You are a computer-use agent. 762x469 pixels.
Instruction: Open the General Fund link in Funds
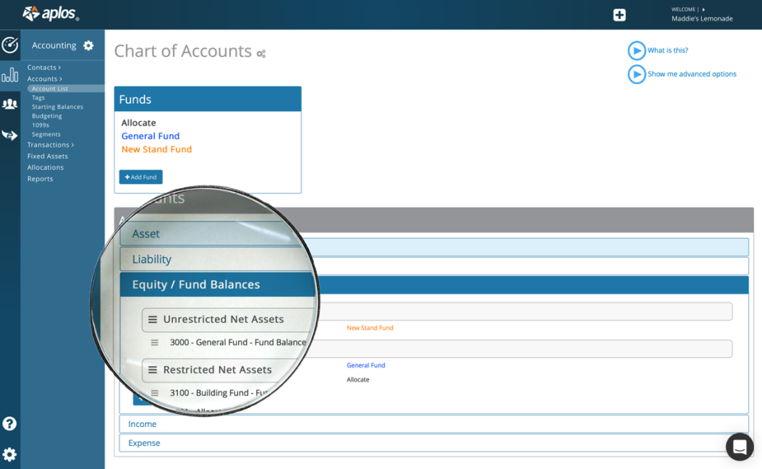[151, 136]
